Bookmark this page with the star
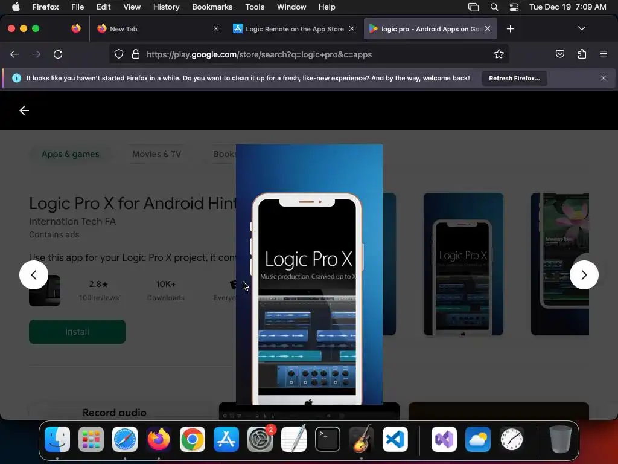618x464 pixels. pos(499,54)
